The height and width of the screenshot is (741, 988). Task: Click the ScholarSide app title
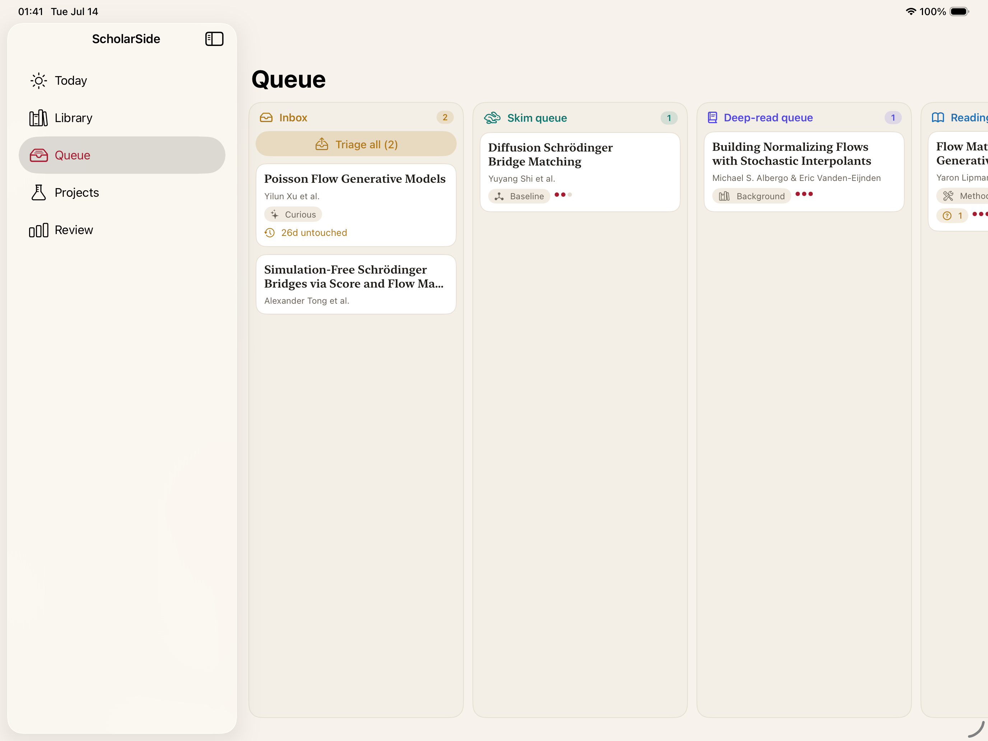point(126,39)
